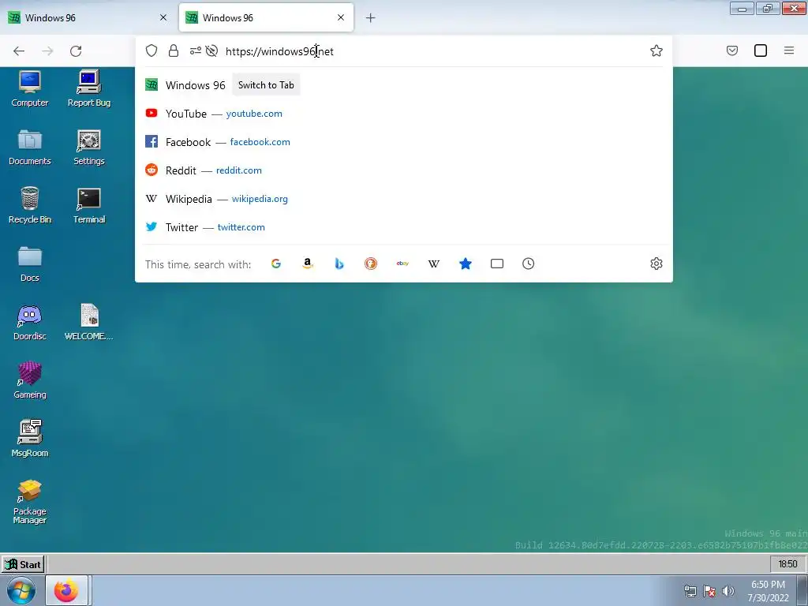
Task: Click the Windows 96 suggestion entry
Action: (403, 85)
